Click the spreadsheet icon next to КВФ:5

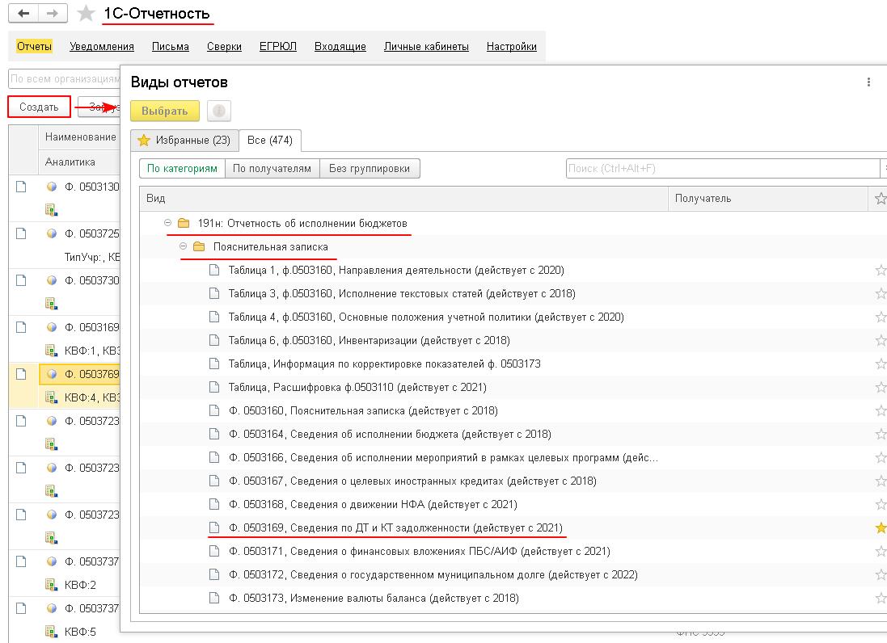click(x=51, y=632)
